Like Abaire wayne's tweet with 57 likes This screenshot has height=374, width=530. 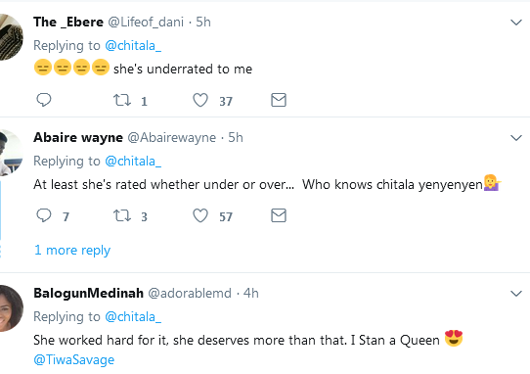pyautogui.click(x=200, y=215)
